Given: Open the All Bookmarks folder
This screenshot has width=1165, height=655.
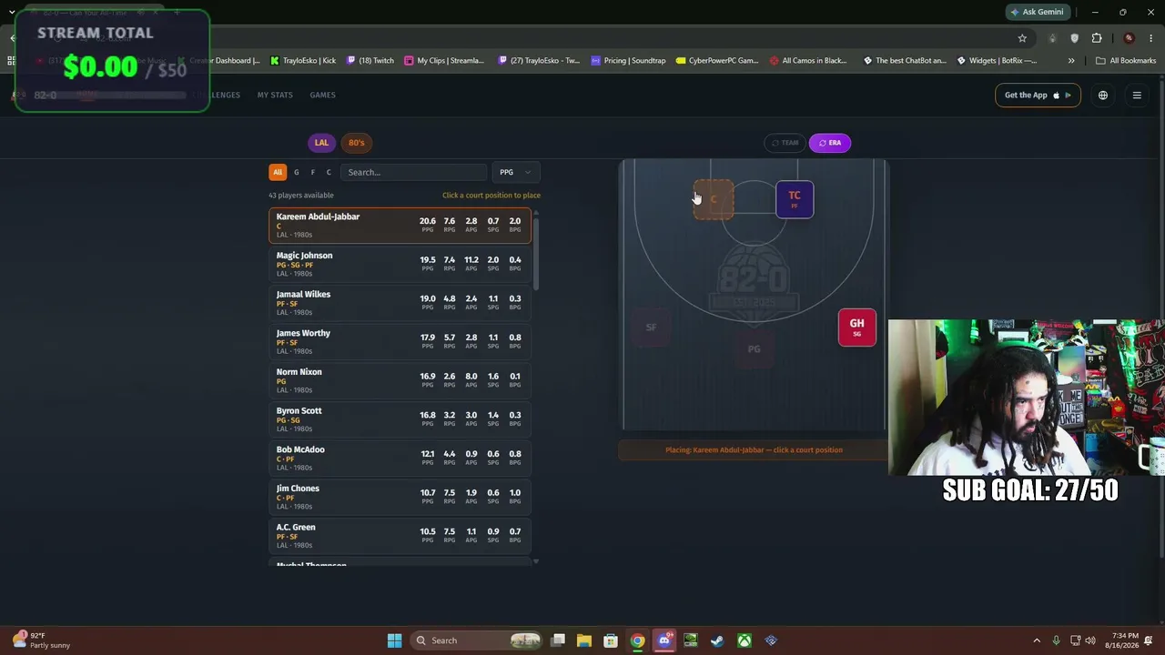Looking at the screenshot, I should (1126, 61).
